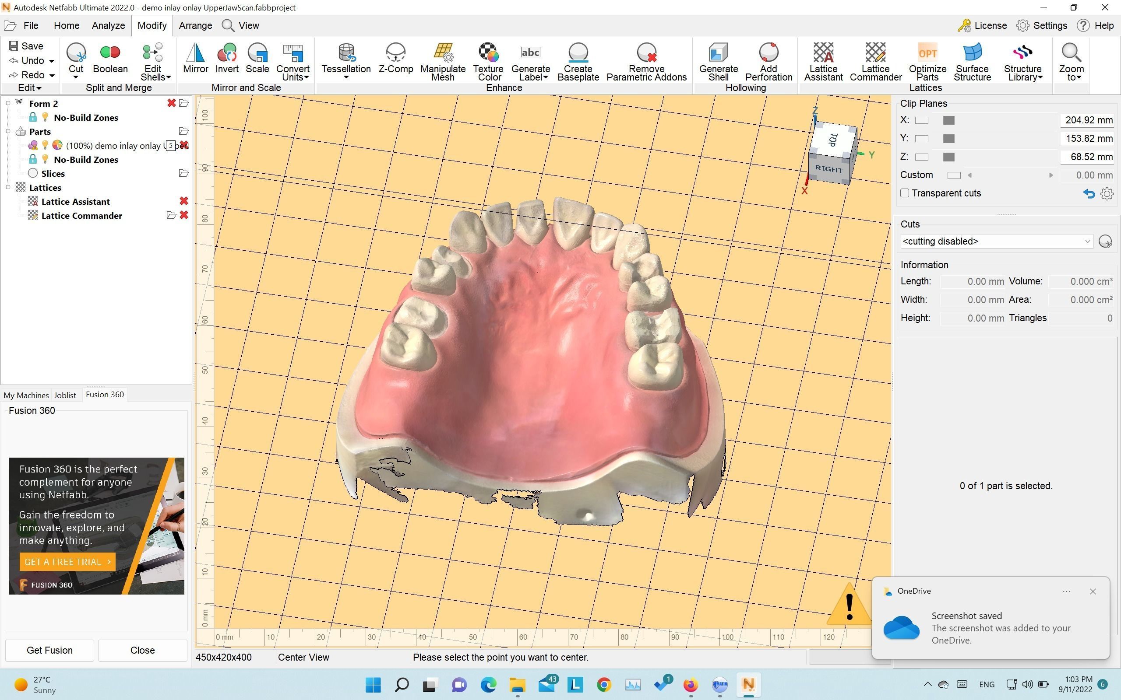Remove Form 2 machine with red X
The width and height of the screenshot is (1121, 700).
point(171,103)
